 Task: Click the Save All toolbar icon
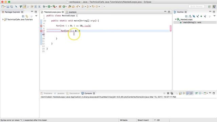[12, 6]
